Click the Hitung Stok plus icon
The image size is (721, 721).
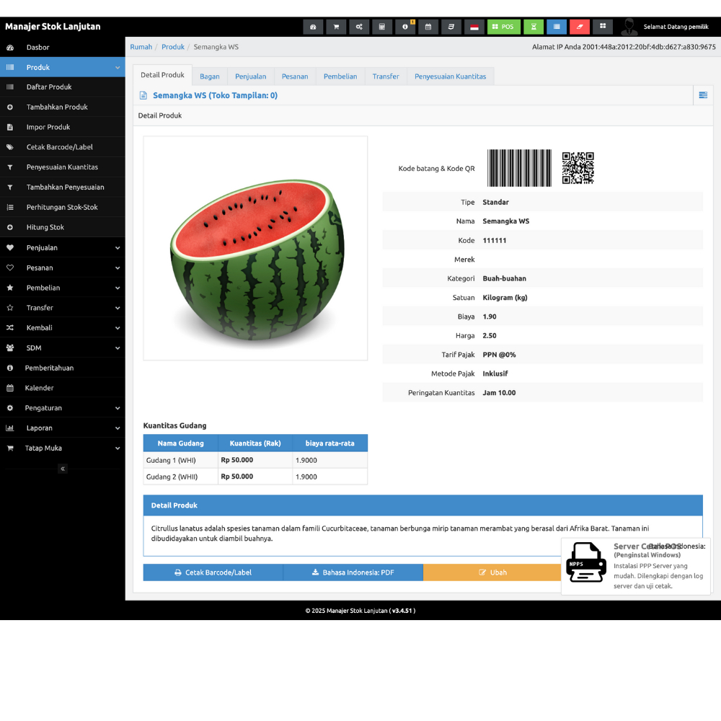click(10, 228)
